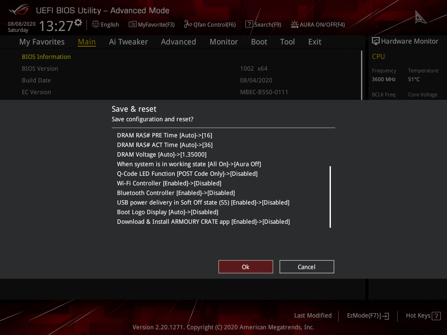Click the BCLK Freq label

click(x=383, y=95)
